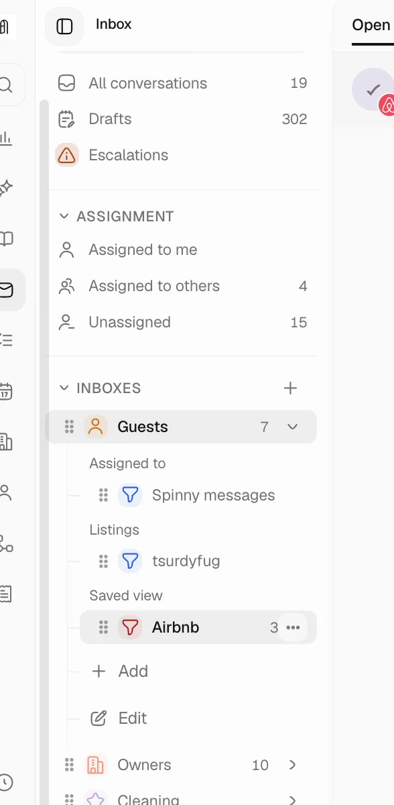
Task: Click the blue filter icon for Spinny messages
Action: click(130, 495)
